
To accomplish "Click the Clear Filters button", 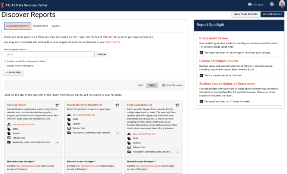I will point(13,73).
